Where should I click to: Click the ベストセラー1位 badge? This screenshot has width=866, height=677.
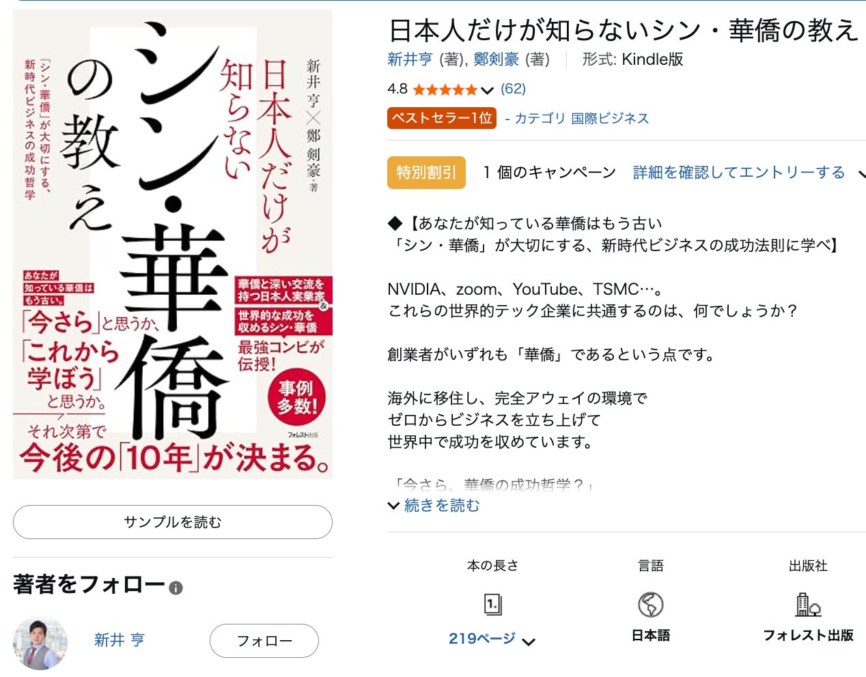pos(442,118)
